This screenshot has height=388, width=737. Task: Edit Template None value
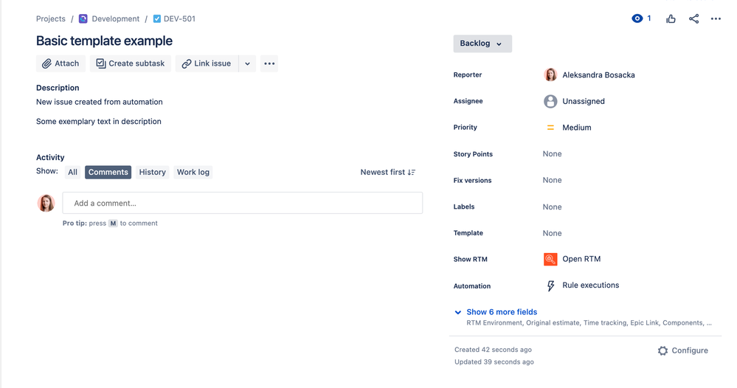552,233
